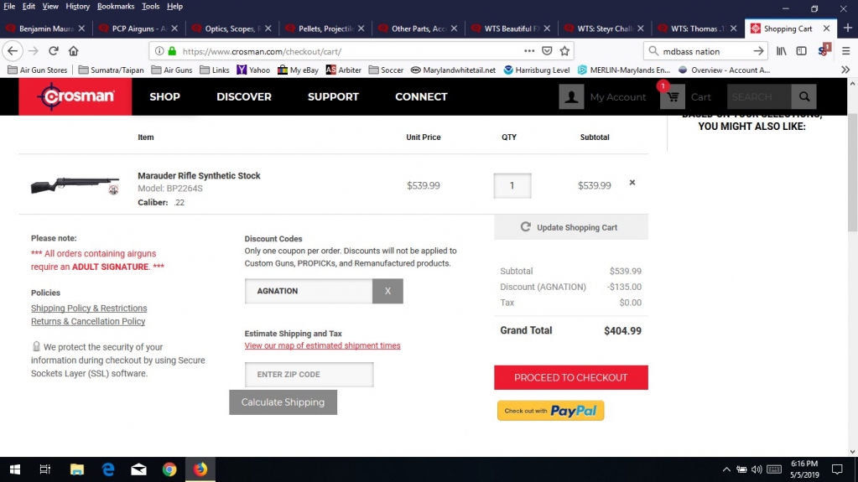858x482 pixels.
Task: Click the ENTER ZIP CODE field
Action: [309, 375]
